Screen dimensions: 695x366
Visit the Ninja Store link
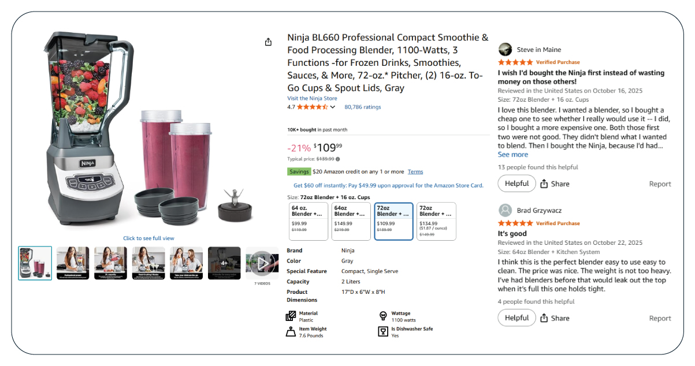click(312, 98)
